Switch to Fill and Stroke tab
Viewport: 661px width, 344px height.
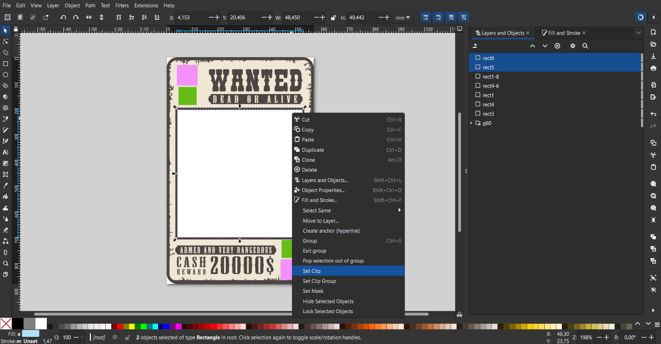tap(565, 33)
